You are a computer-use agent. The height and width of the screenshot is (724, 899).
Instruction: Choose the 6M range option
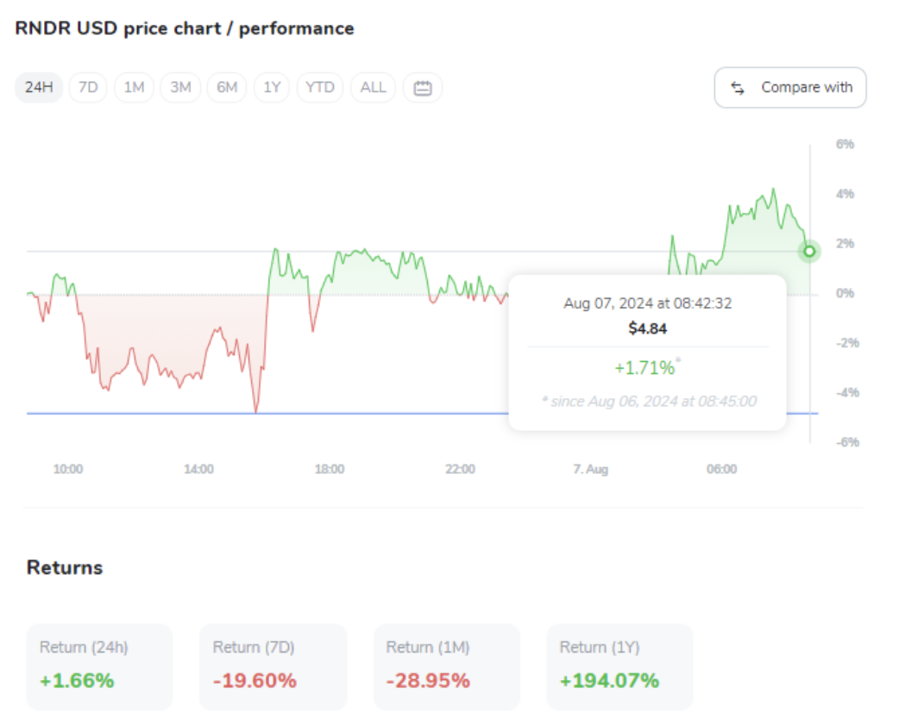pos(227,87)
